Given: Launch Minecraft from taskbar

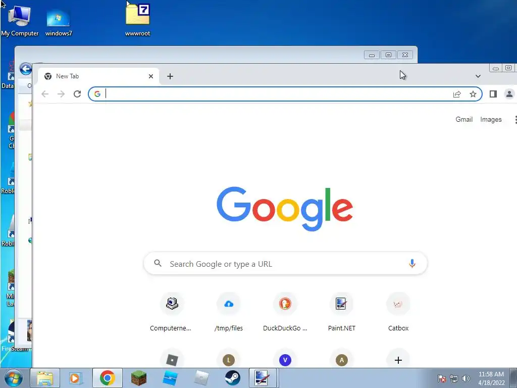Looking at the screenshot, I should [x=138, y=378].
